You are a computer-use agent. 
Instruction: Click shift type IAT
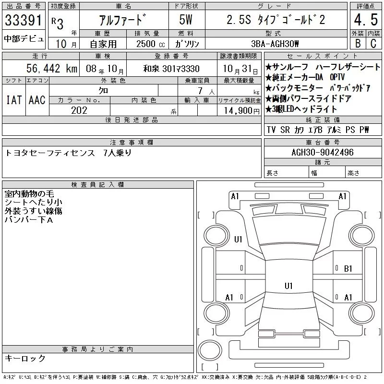point(14,100)
